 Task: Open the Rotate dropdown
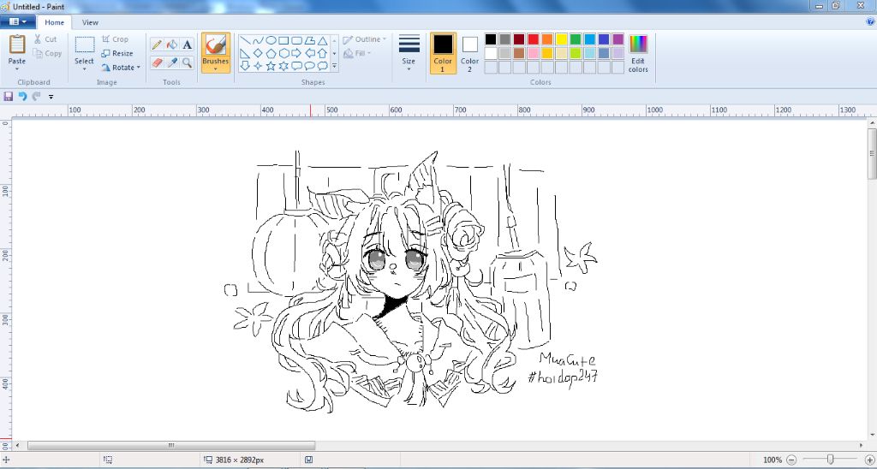(121, 68)
